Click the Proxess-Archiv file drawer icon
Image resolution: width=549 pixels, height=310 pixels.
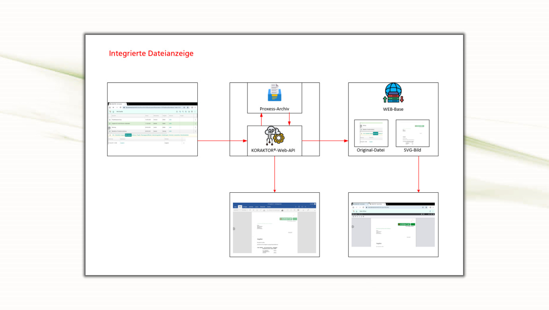point(274,93)
